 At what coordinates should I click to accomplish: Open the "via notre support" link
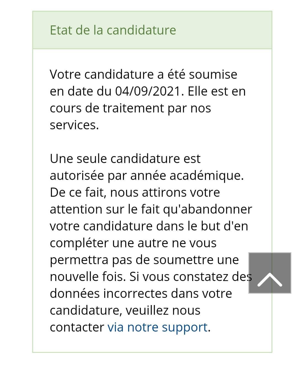(157, 327)
